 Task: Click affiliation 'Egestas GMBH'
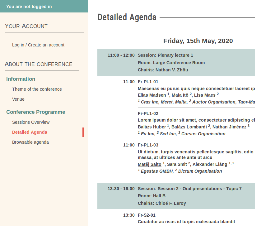pyautogui.click(x=157, y=171)
